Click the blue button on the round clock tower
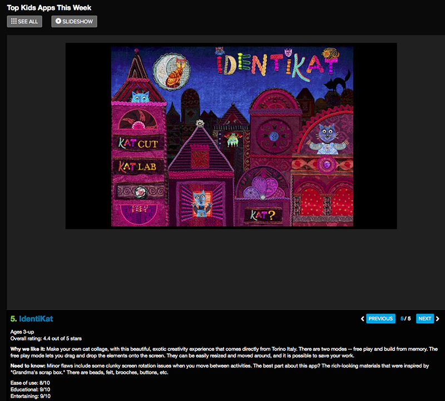 click(x=273, y=135)
